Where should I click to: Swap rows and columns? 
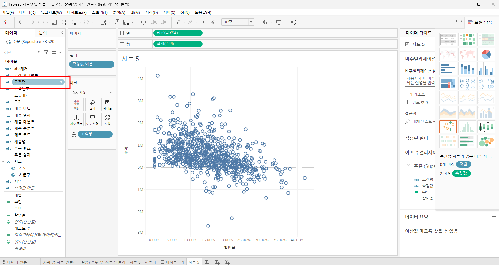pos(144,22)
